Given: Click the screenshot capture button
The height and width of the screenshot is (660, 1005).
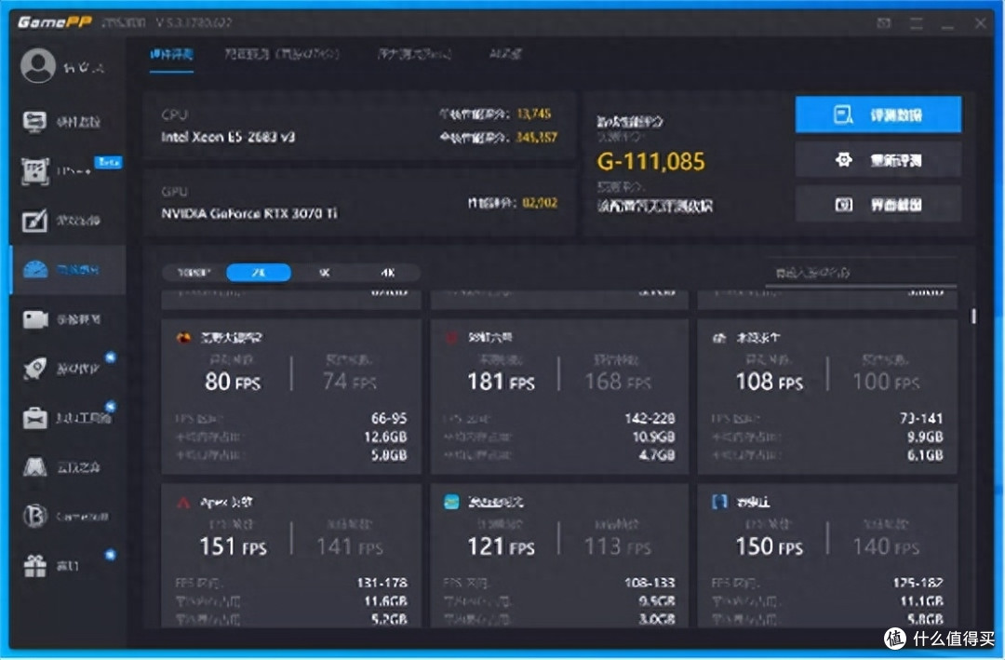Looking at the screenshot, I should [878, 205].
